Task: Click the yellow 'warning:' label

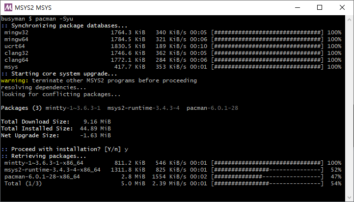Action: (15, 80)
